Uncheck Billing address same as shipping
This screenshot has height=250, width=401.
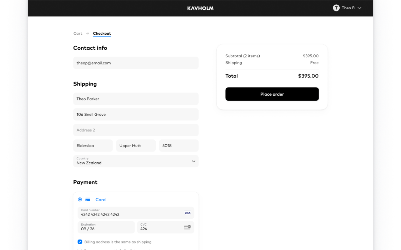click(80, 242)
